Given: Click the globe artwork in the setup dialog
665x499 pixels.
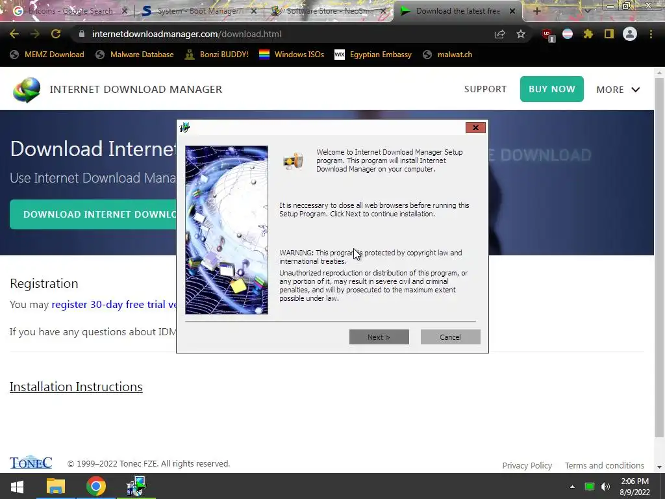Looking at the screenshot, I should [x=227, y=230].
